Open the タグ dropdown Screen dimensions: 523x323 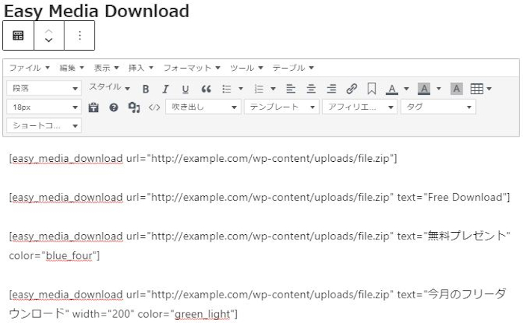439,107
